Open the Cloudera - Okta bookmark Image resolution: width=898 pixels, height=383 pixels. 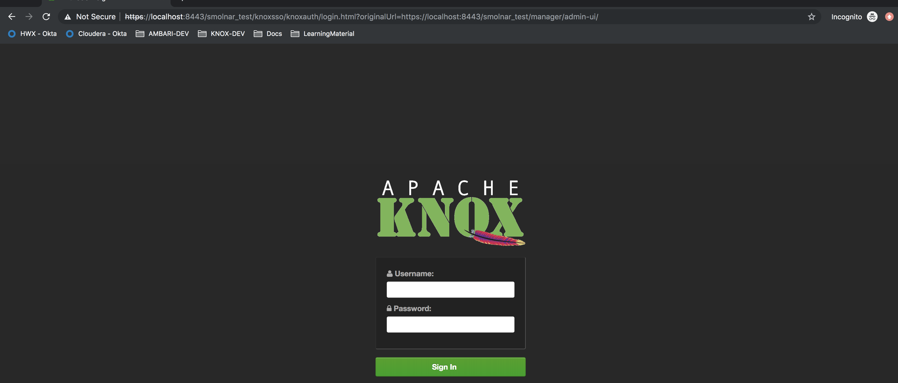coord(96,34)
